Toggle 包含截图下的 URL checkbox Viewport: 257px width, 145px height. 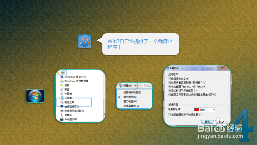click(169, 86)
